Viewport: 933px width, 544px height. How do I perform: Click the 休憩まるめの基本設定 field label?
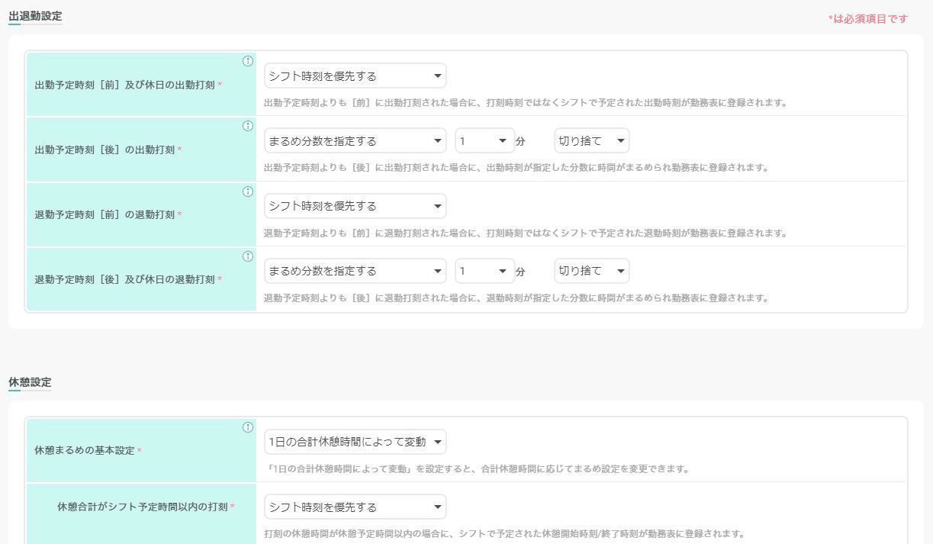pos(84,450)
